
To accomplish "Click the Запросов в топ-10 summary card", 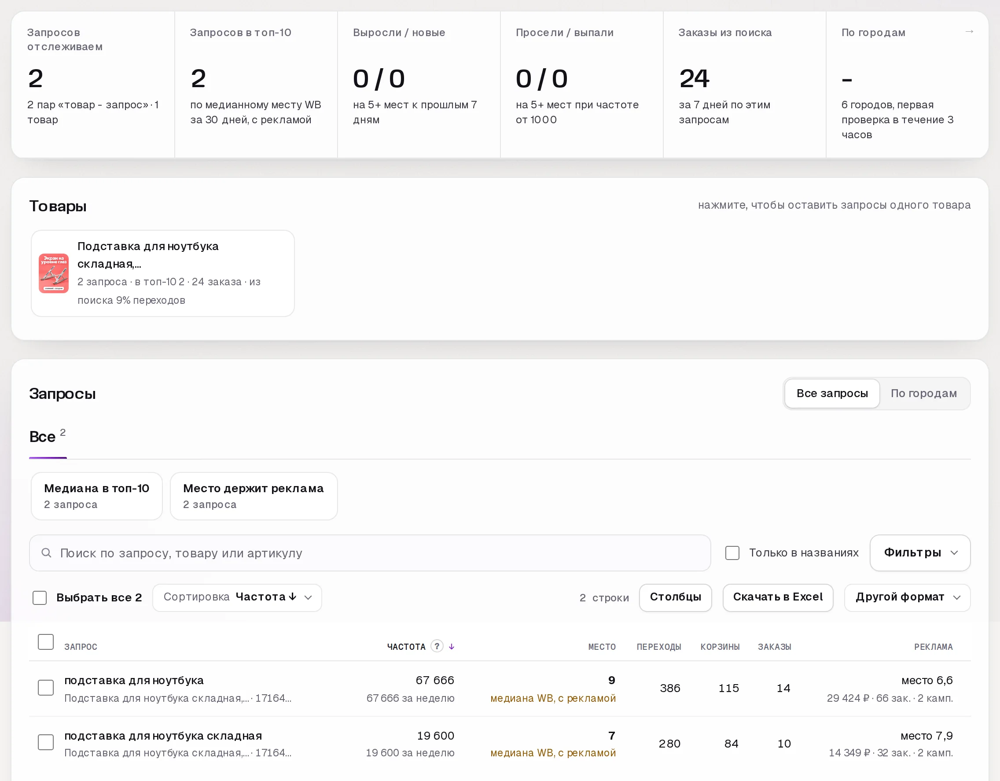I will click(x=256, y=85).
